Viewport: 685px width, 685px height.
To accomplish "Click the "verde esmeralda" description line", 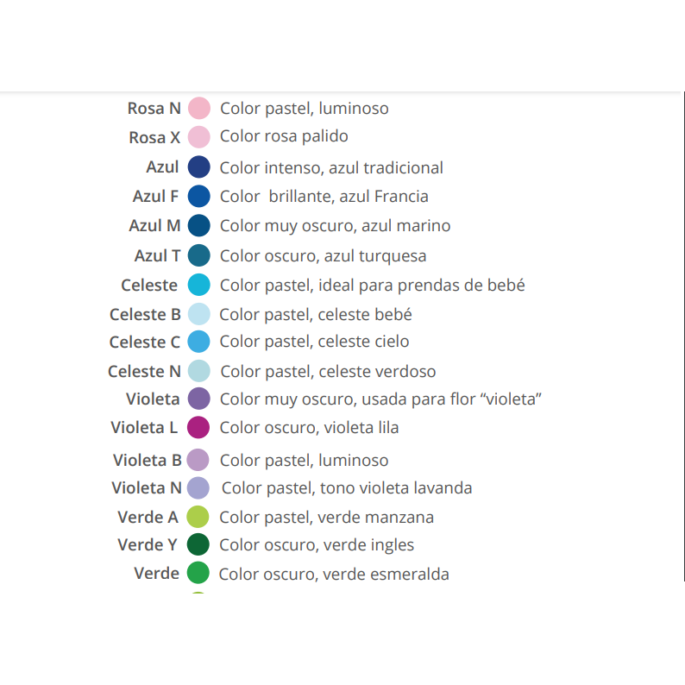I will 334,574.
